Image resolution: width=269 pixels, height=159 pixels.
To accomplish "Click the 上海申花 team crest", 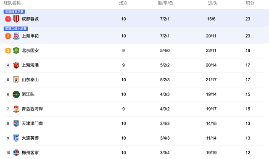I will tap(16, 36).
